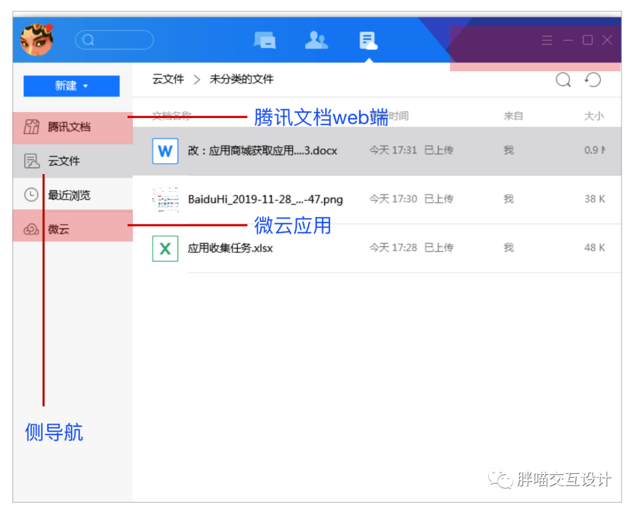
Task: Search files with the magnifier icon
Action: (x=564, y=79)
